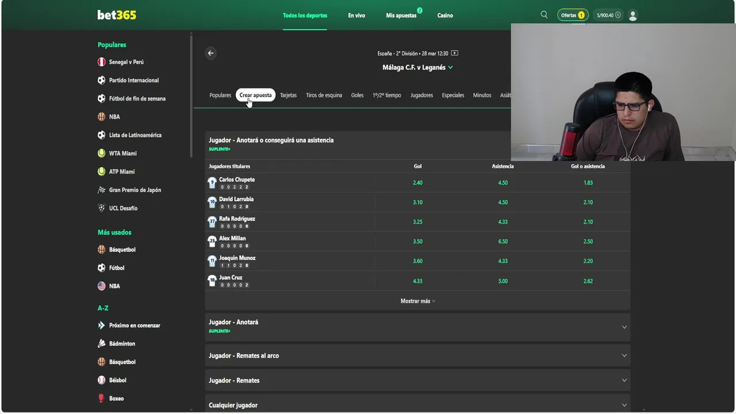Open the Jugadores tab

click(421, 95)
